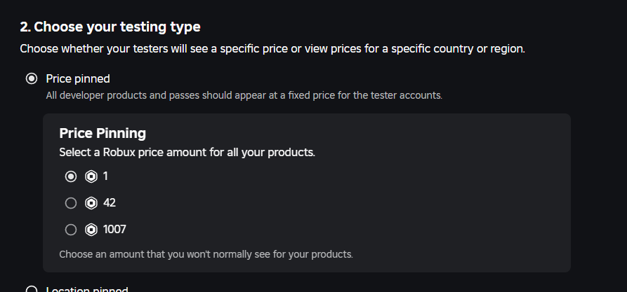Click the 'All developer products and passes' description
The height and width of the screenshot is (292, 627).
[x=244, y=95]
